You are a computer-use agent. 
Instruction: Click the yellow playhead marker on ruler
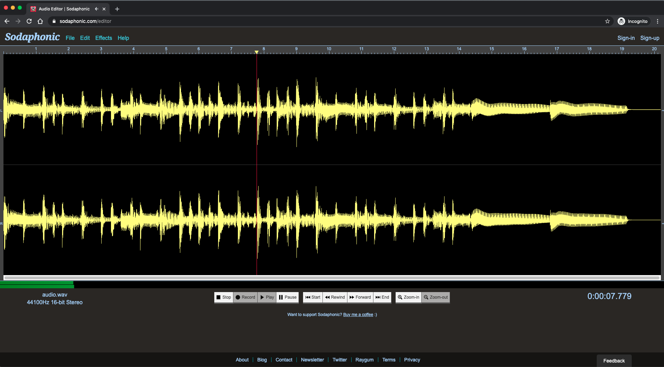click(x=257, y=52)
